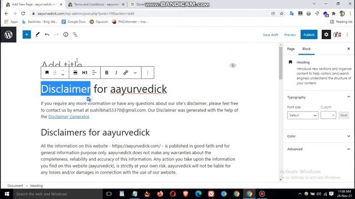The image size is (355, 199).
Task: Click the blue add block plus button
Action: tap(27, 34)
